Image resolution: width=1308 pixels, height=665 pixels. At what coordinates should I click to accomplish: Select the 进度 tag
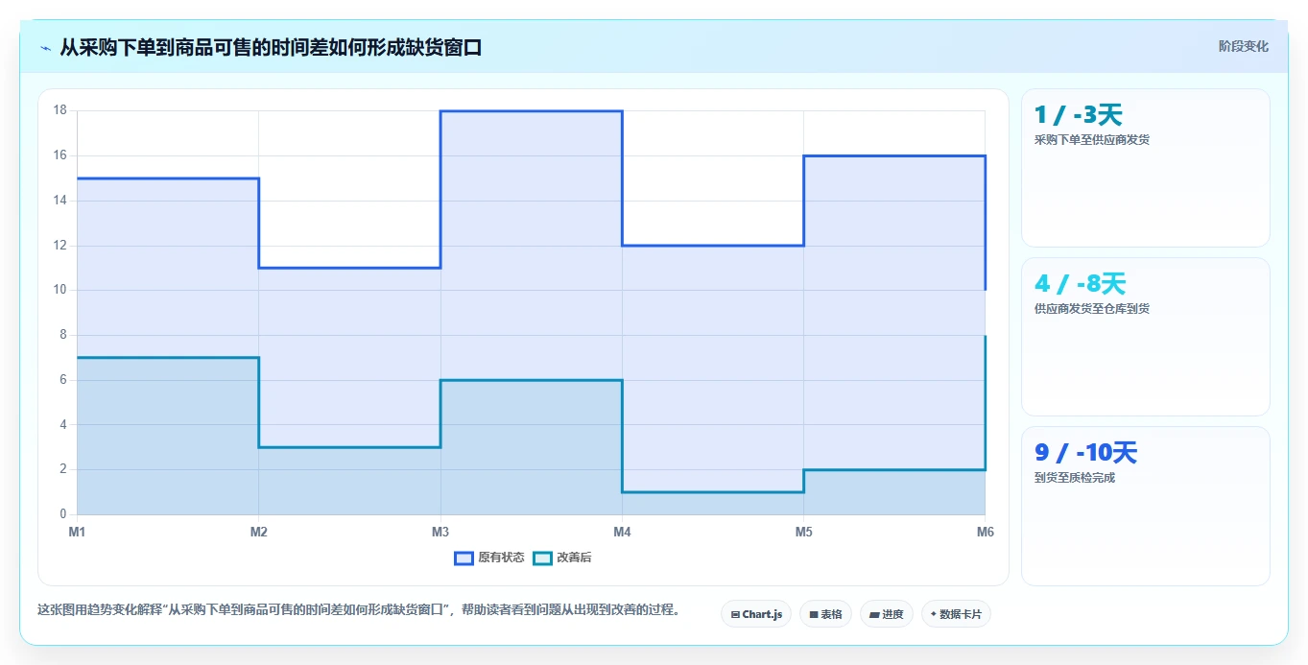[887, 614]
